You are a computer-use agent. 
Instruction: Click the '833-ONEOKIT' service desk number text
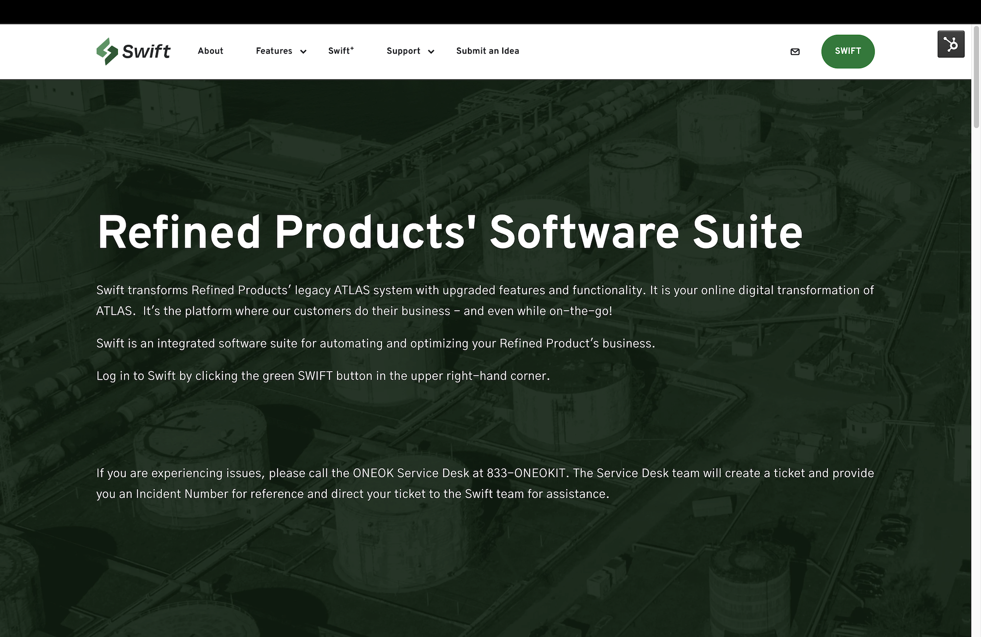526,473
